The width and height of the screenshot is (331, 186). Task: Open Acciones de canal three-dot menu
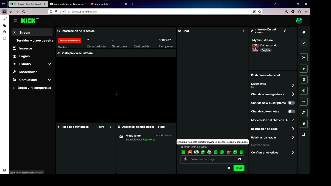[292, 75]
